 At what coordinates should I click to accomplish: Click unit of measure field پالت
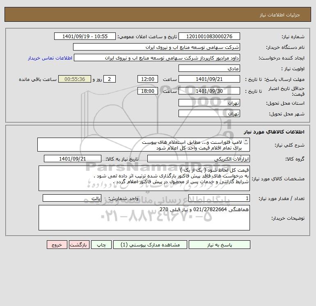point(72,198)
